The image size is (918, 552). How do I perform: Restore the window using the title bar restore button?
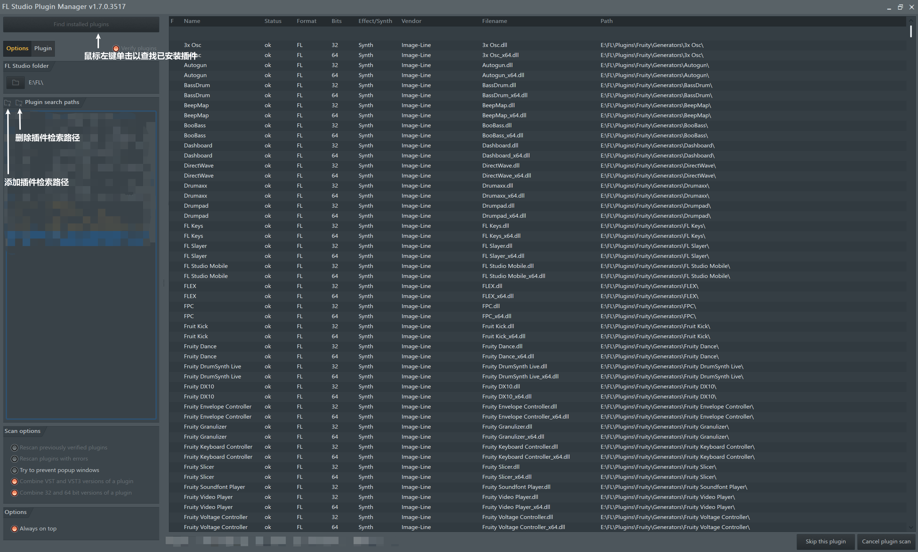(900, 7)
